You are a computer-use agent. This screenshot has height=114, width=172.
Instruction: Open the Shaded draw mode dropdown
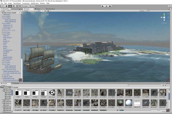(30, 11)
